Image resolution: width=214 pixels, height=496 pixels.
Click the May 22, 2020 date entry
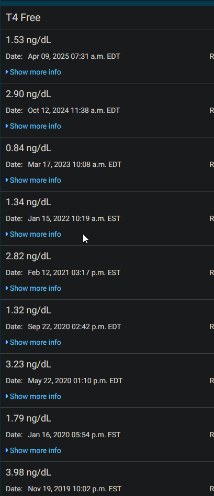[75, 381]
